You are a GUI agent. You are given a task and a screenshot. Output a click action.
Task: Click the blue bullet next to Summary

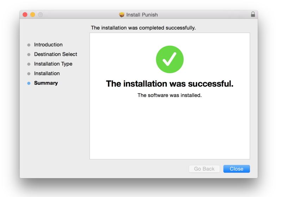click(x=29, y=83)
